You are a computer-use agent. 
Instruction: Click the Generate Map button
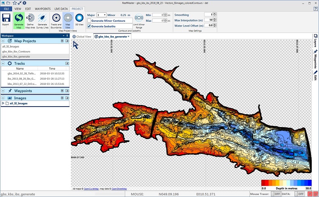pos(19,19)
